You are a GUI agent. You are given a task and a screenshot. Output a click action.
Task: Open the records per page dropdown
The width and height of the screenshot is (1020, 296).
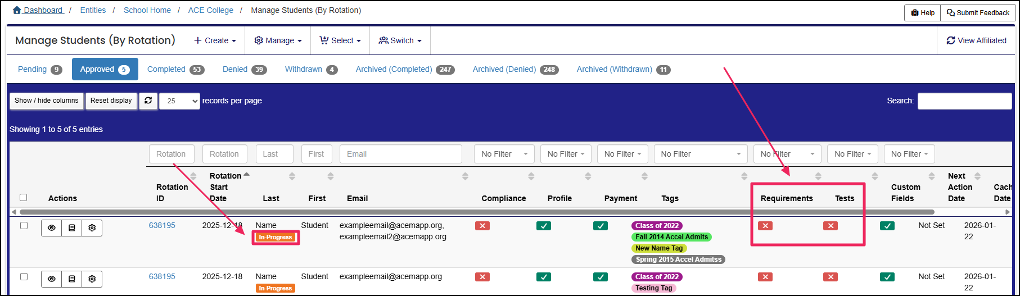pos(179,101)
